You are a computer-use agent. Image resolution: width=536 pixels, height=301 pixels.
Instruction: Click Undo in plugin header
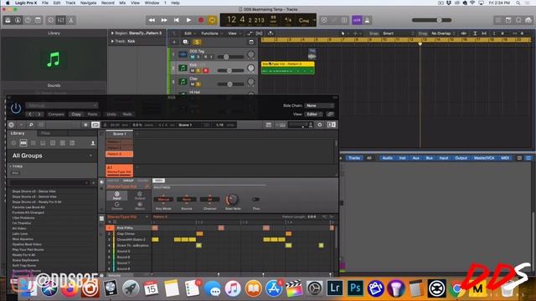coord(111,115)
